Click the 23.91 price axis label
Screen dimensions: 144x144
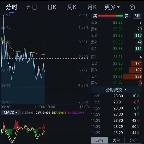tap(6, 15)
